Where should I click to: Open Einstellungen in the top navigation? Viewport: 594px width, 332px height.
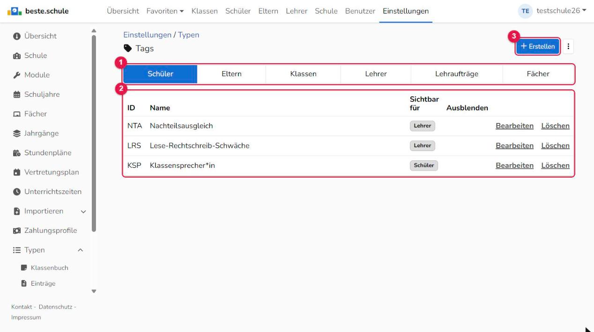406,11
